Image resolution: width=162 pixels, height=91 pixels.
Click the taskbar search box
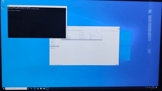tap(16, 88)
